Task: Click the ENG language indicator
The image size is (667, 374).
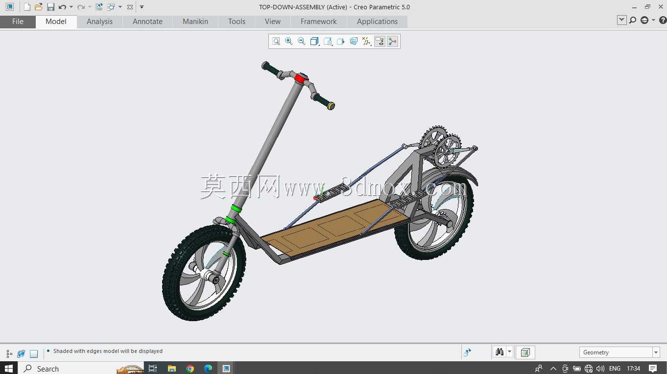Action: coord(615,368)
